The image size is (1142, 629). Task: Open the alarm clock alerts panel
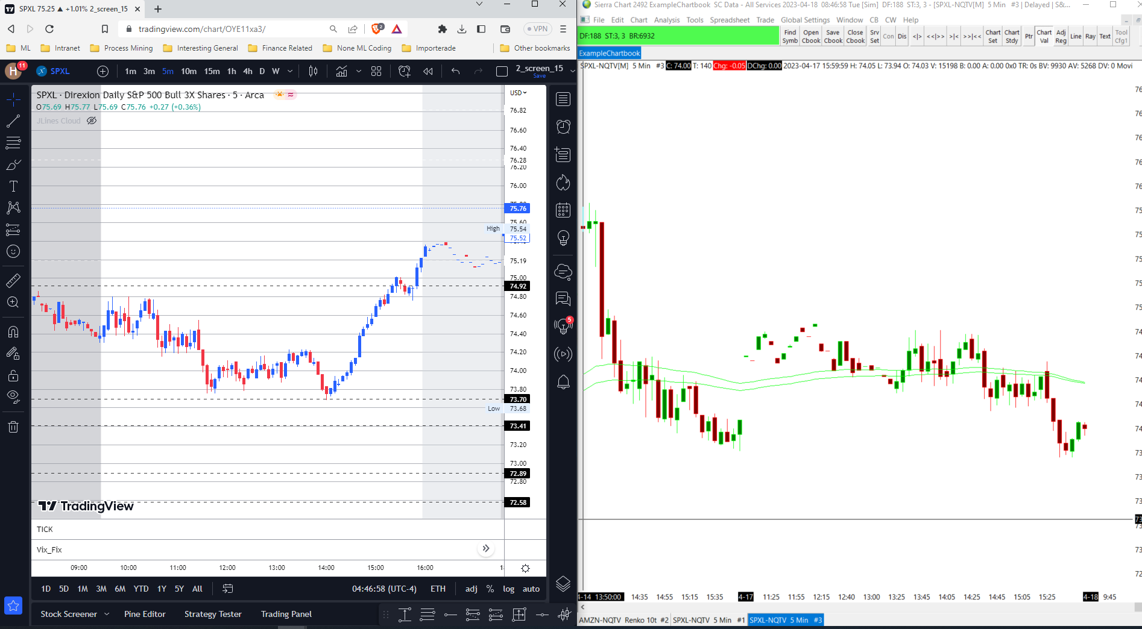(563, 127)
